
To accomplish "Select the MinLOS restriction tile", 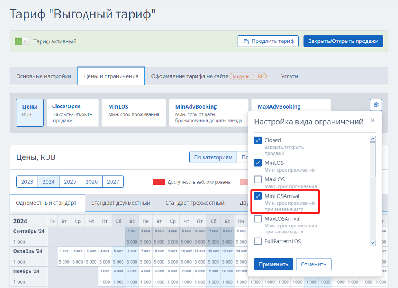I will click(134, 113).
